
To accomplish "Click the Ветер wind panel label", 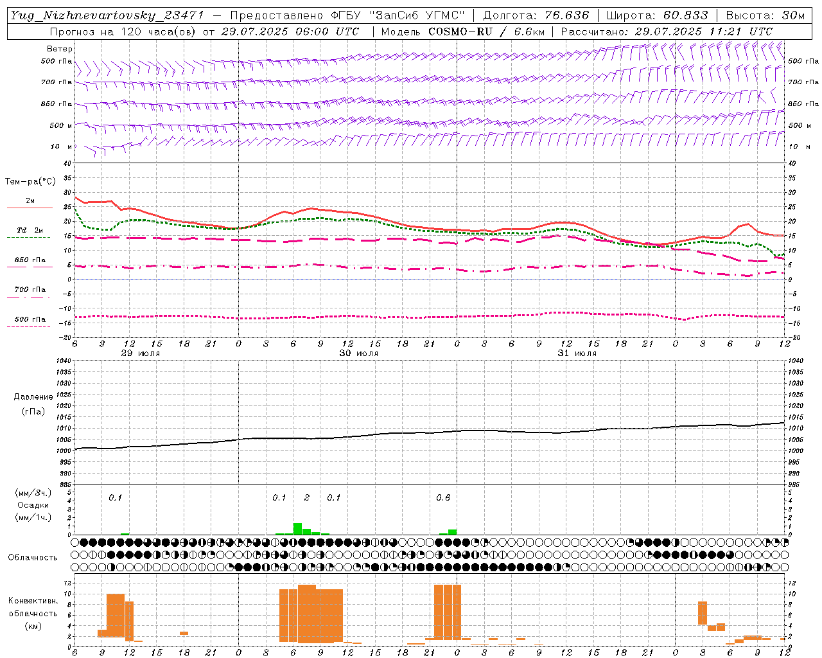I will pyautogui.click(x=60, y=49).
